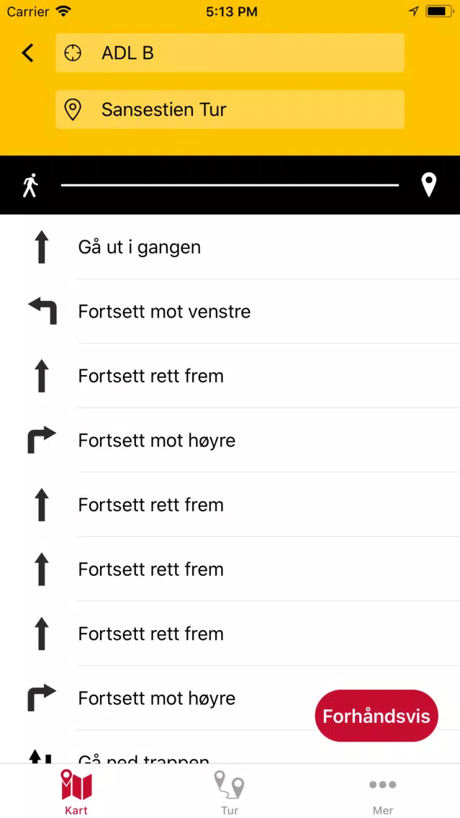Tap the stairs icon beside Gå ned trappen
Image resolution: width=460 pixels, height=818 pixels.
[x=42, y=757]
